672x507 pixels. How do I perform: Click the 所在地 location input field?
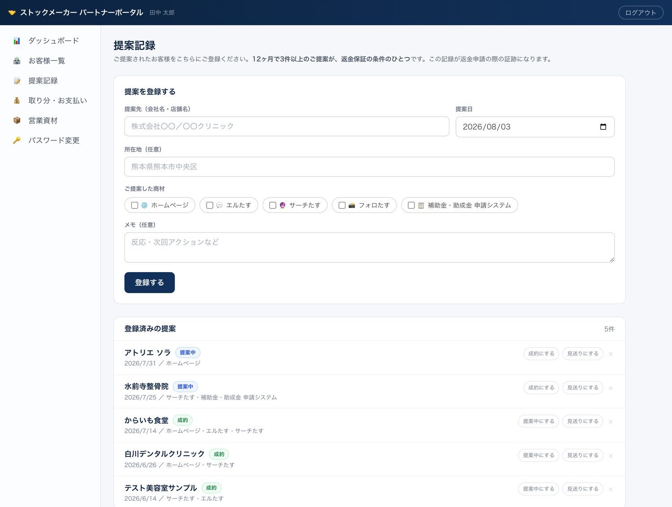click(370, 166)
